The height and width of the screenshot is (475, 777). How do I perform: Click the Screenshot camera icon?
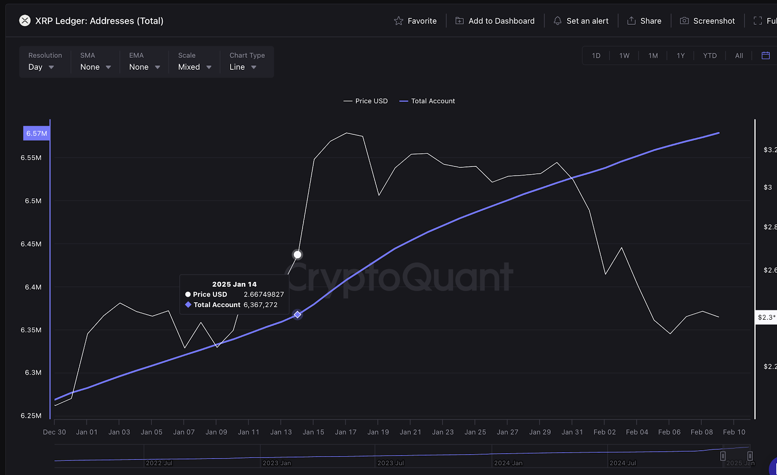(x=684, y=21)
